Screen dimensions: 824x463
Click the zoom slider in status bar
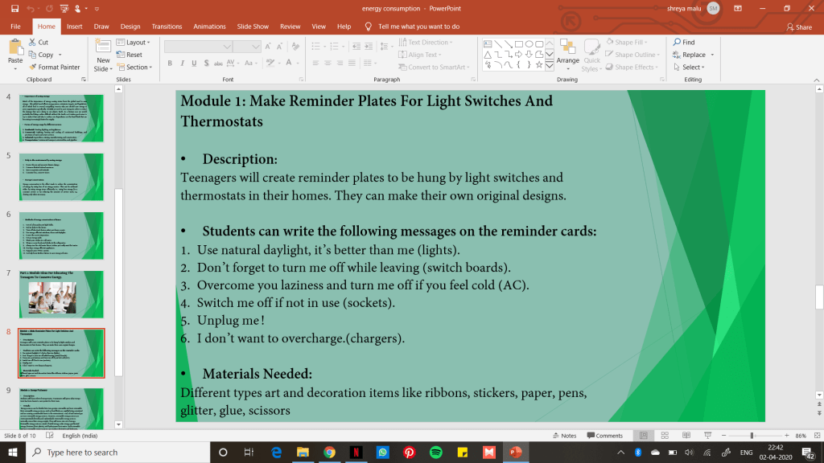point(752,435)
